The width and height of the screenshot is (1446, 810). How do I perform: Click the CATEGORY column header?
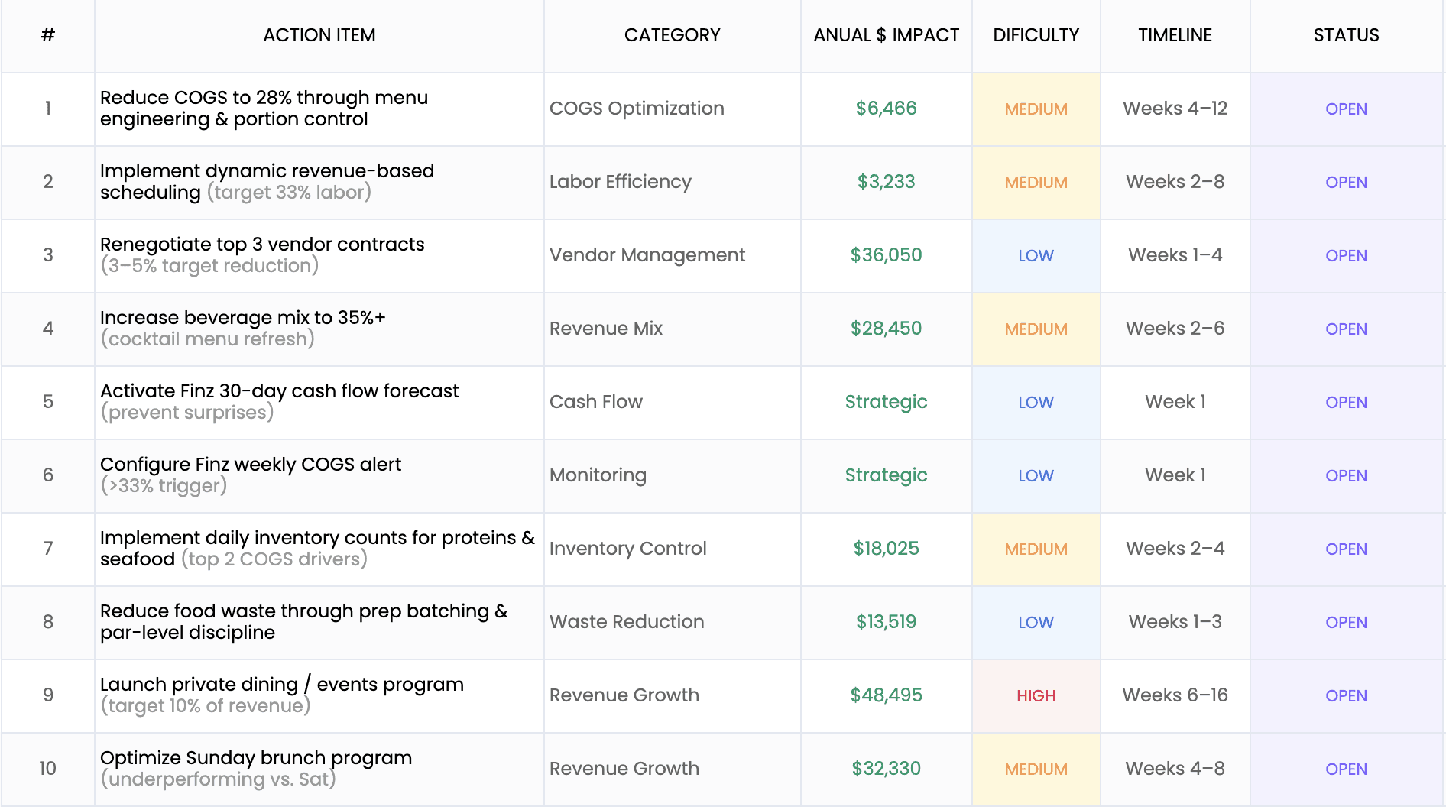pos(672,35)
